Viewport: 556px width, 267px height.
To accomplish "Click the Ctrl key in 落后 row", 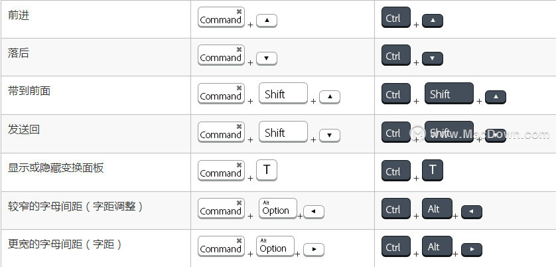I will (395, 55).
